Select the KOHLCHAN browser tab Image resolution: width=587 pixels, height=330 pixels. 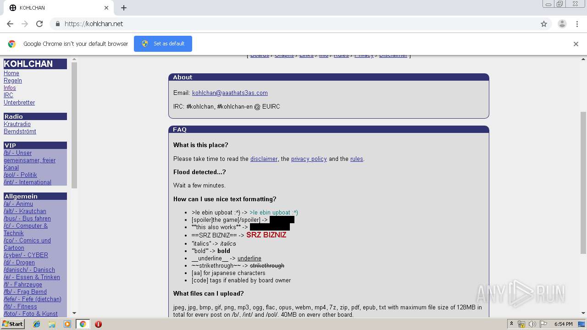(x=59, y=8)
